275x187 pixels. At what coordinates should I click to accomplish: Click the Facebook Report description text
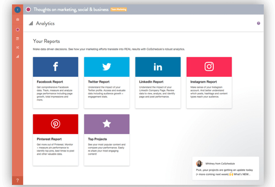[55, 94]
